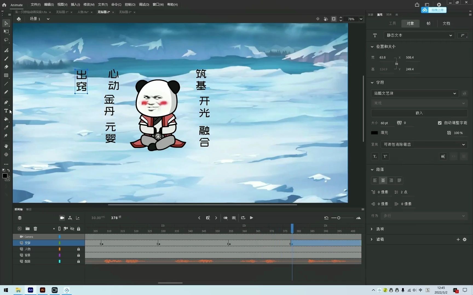Toggle the width-height constrain lock

[x=396, y=63]
